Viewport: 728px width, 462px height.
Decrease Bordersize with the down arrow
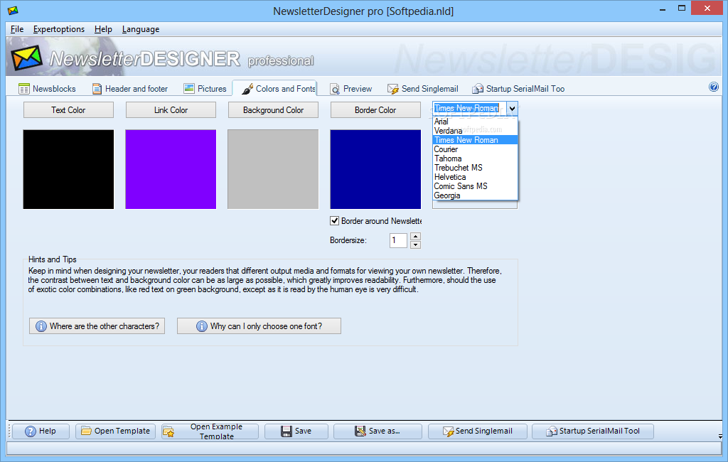pyautogui.click(x=415, y=245)
